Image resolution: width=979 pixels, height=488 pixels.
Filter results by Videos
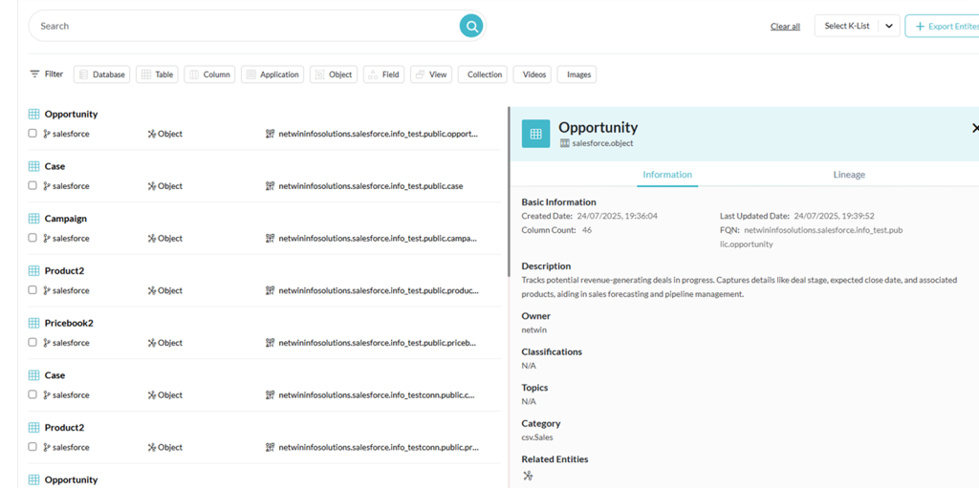[533, 74]
